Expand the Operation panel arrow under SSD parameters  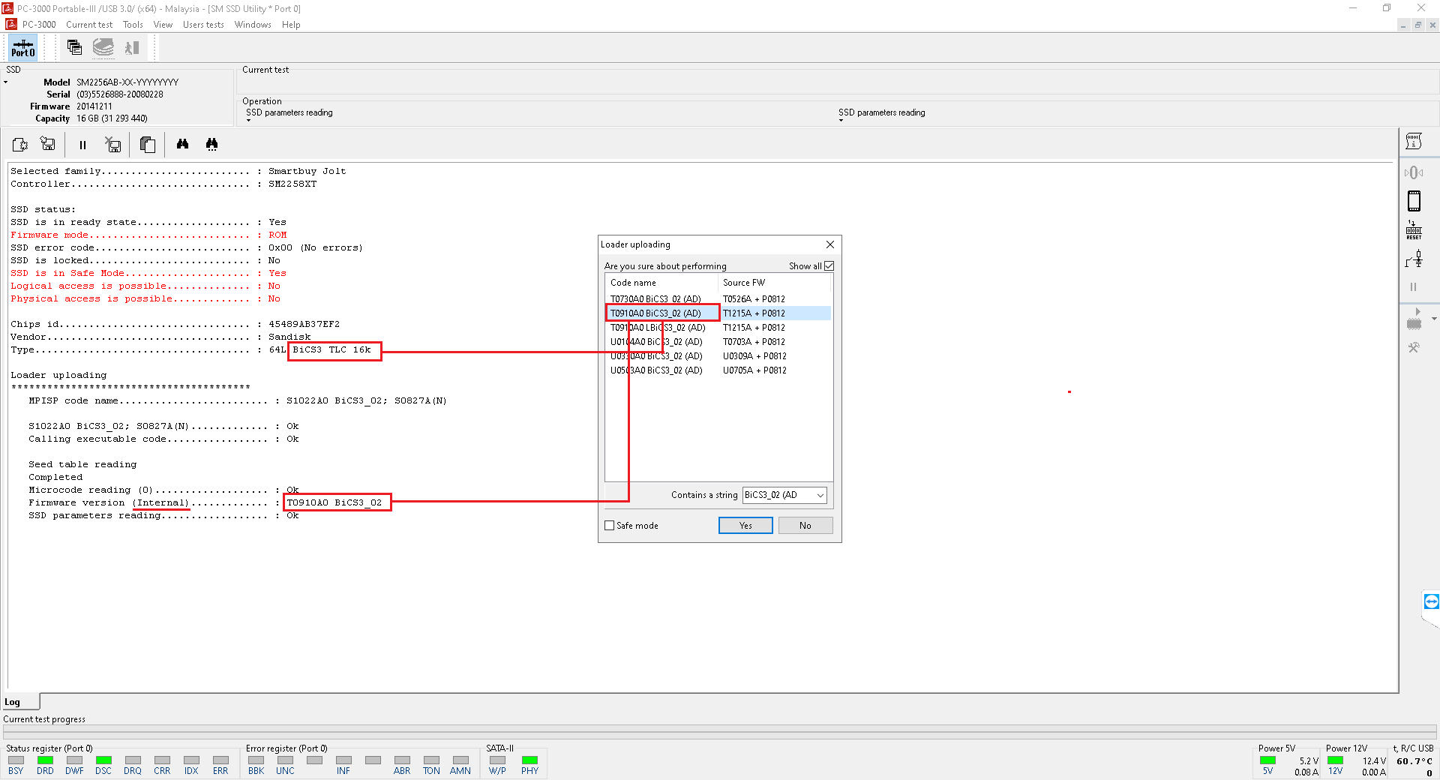249,121
